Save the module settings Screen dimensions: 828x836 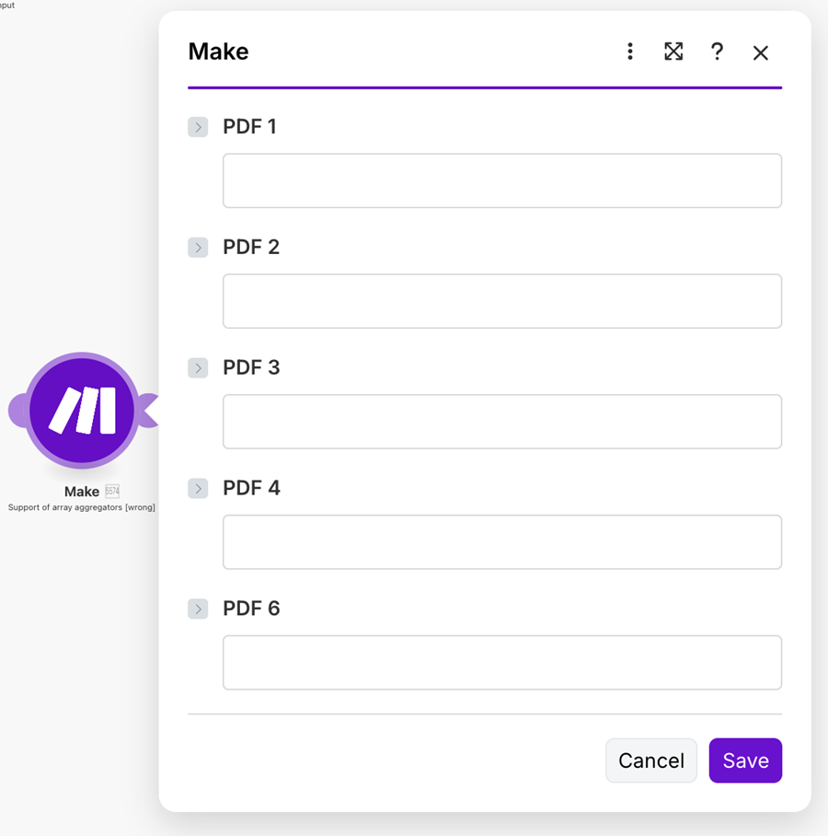(745, 761)
